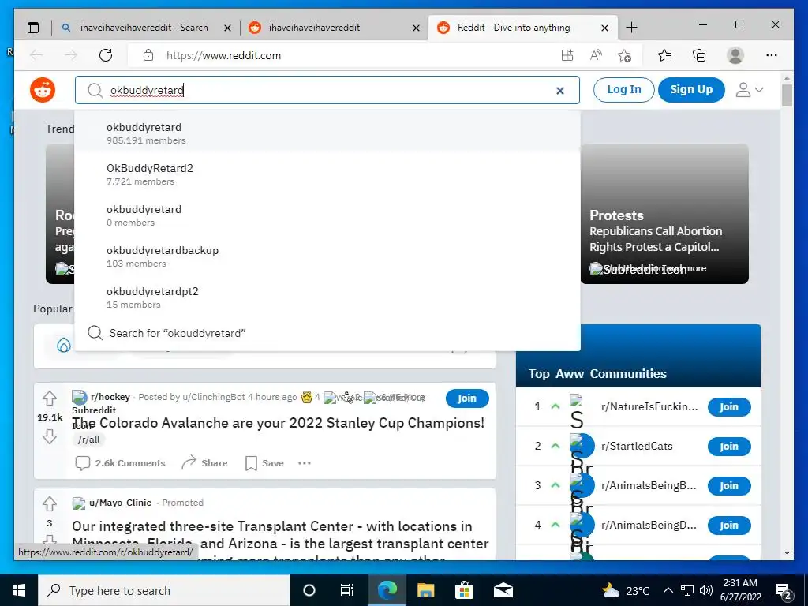The image size is (808, 606).
Task: Open weather widget showing 23°C
Action: point(626,590)
